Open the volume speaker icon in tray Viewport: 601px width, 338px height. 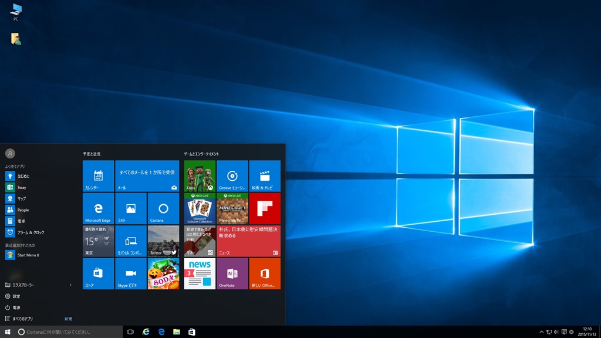pyautogui.click(x=556, y=332)
